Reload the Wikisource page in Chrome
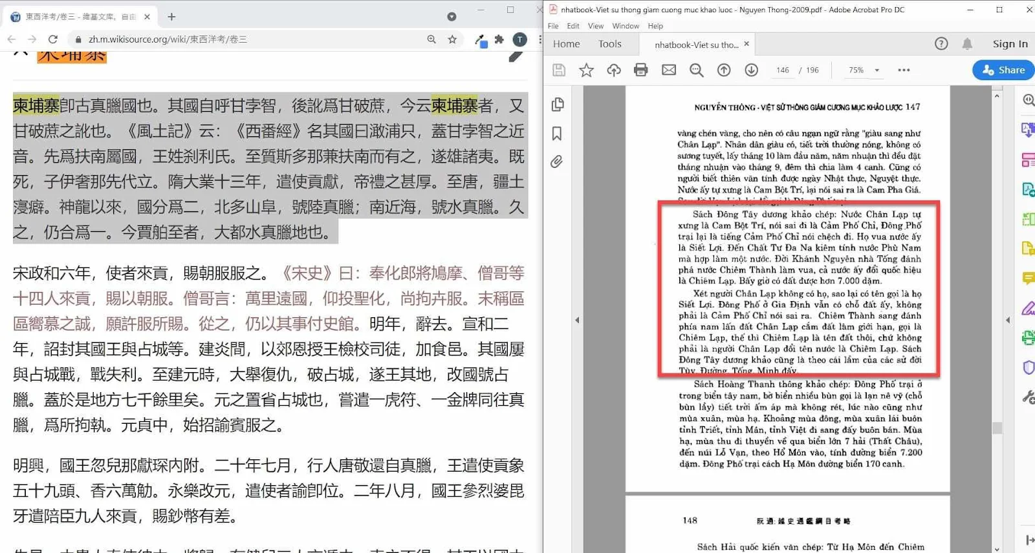 click(x=53, y=39)
